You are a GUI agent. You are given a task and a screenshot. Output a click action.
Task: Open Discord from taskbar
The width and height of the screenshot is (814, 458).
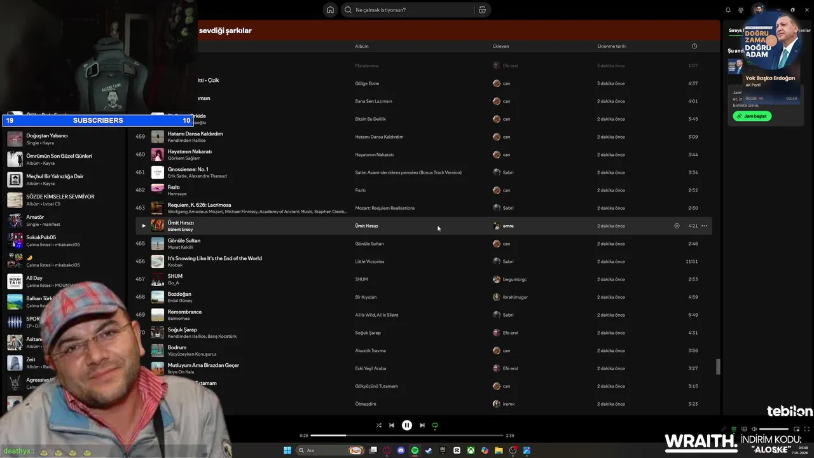401,450
